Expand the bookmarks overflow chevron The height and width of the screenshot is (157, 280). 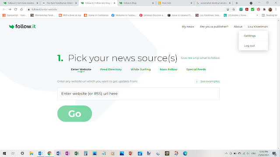(x=257, y=15)
